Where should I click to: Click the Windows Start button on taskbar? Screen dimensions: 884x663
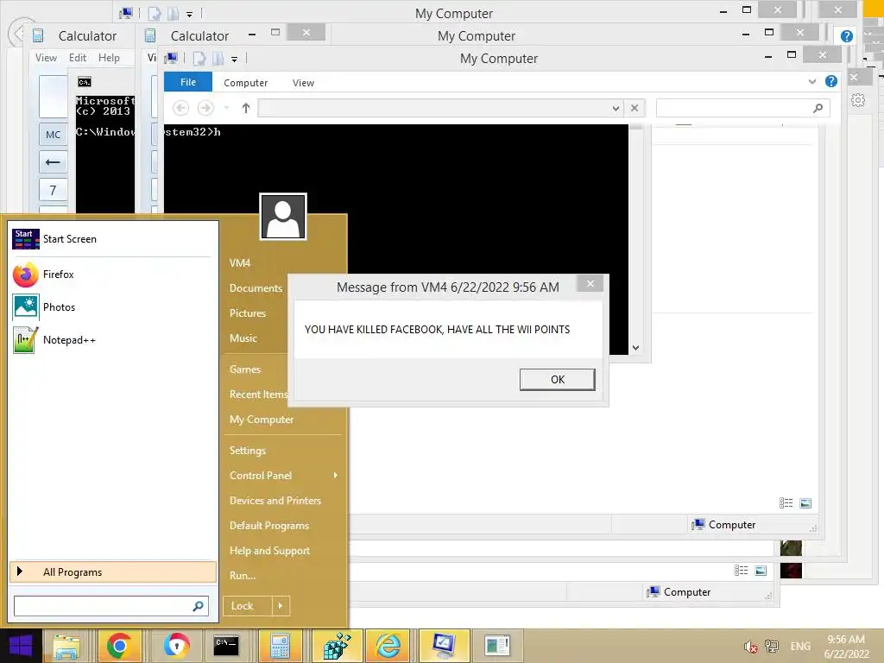pos(21,646)
